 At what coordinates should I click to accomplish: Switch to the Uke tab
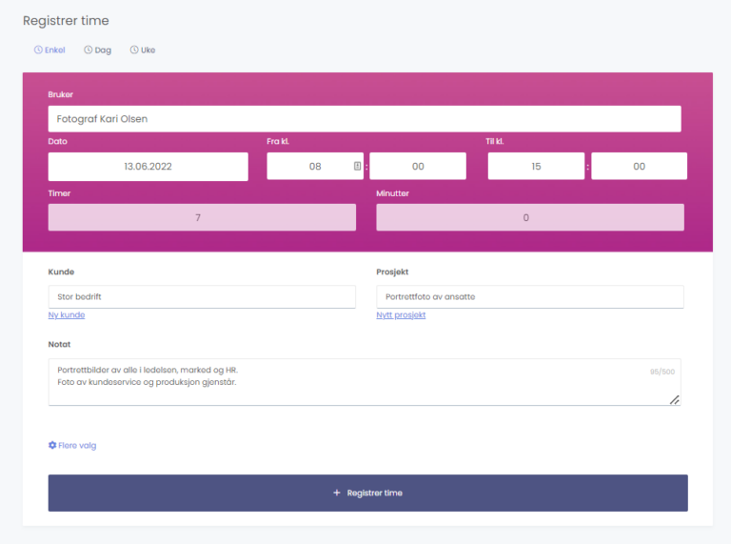click(148, 50)
